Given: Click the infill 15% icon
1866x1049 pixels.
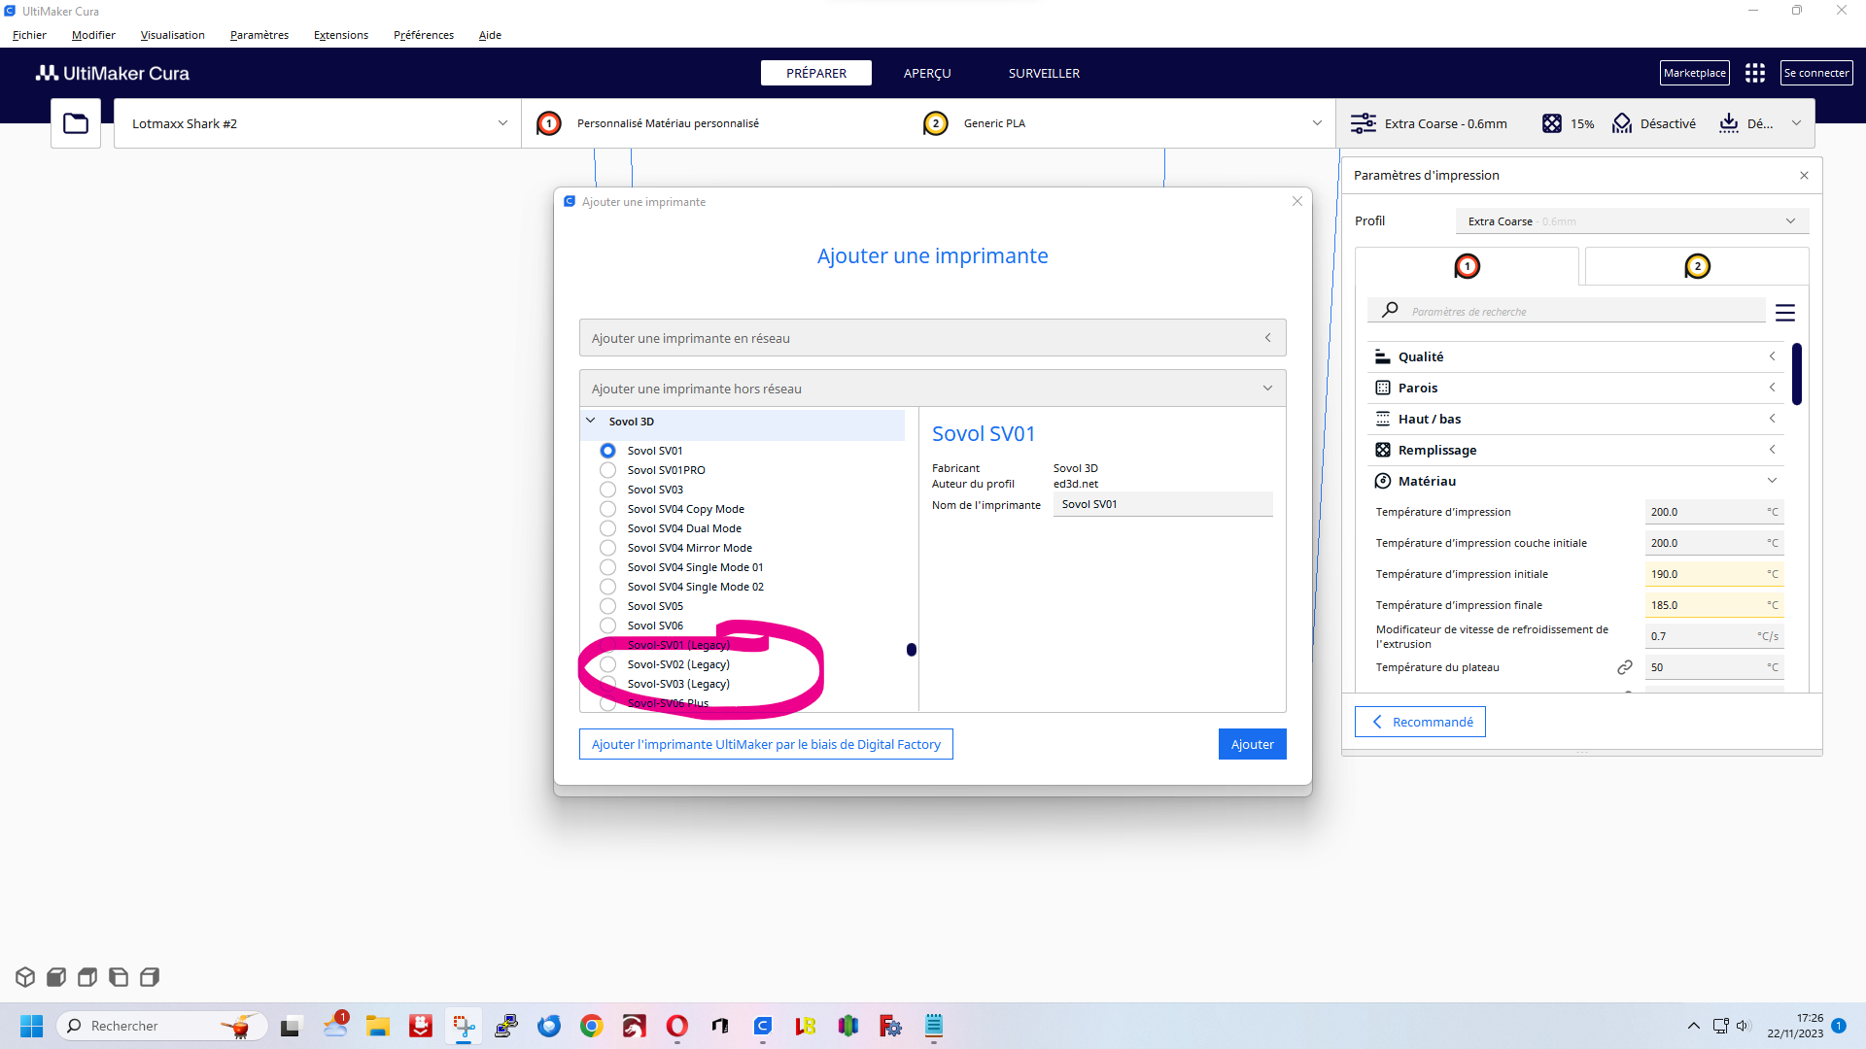Looking at the screenshot, I should click(1552, 123).
